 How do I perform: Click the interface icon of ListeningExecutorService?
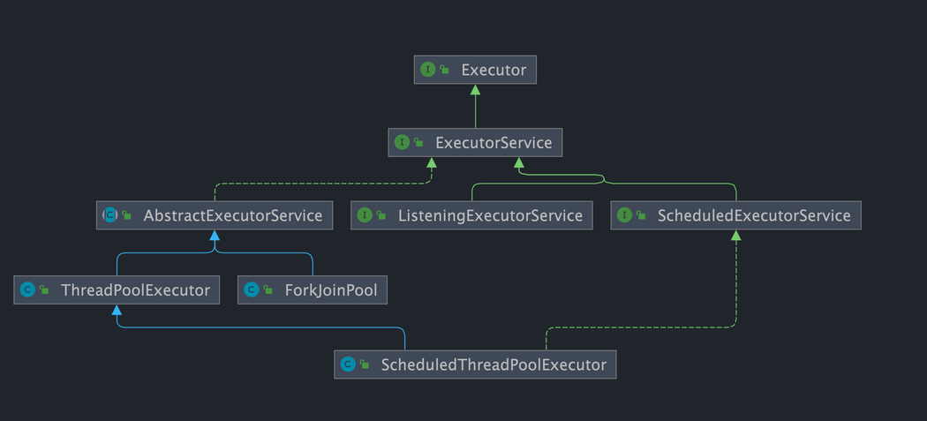pyautogui.click(x=365, y=215)
